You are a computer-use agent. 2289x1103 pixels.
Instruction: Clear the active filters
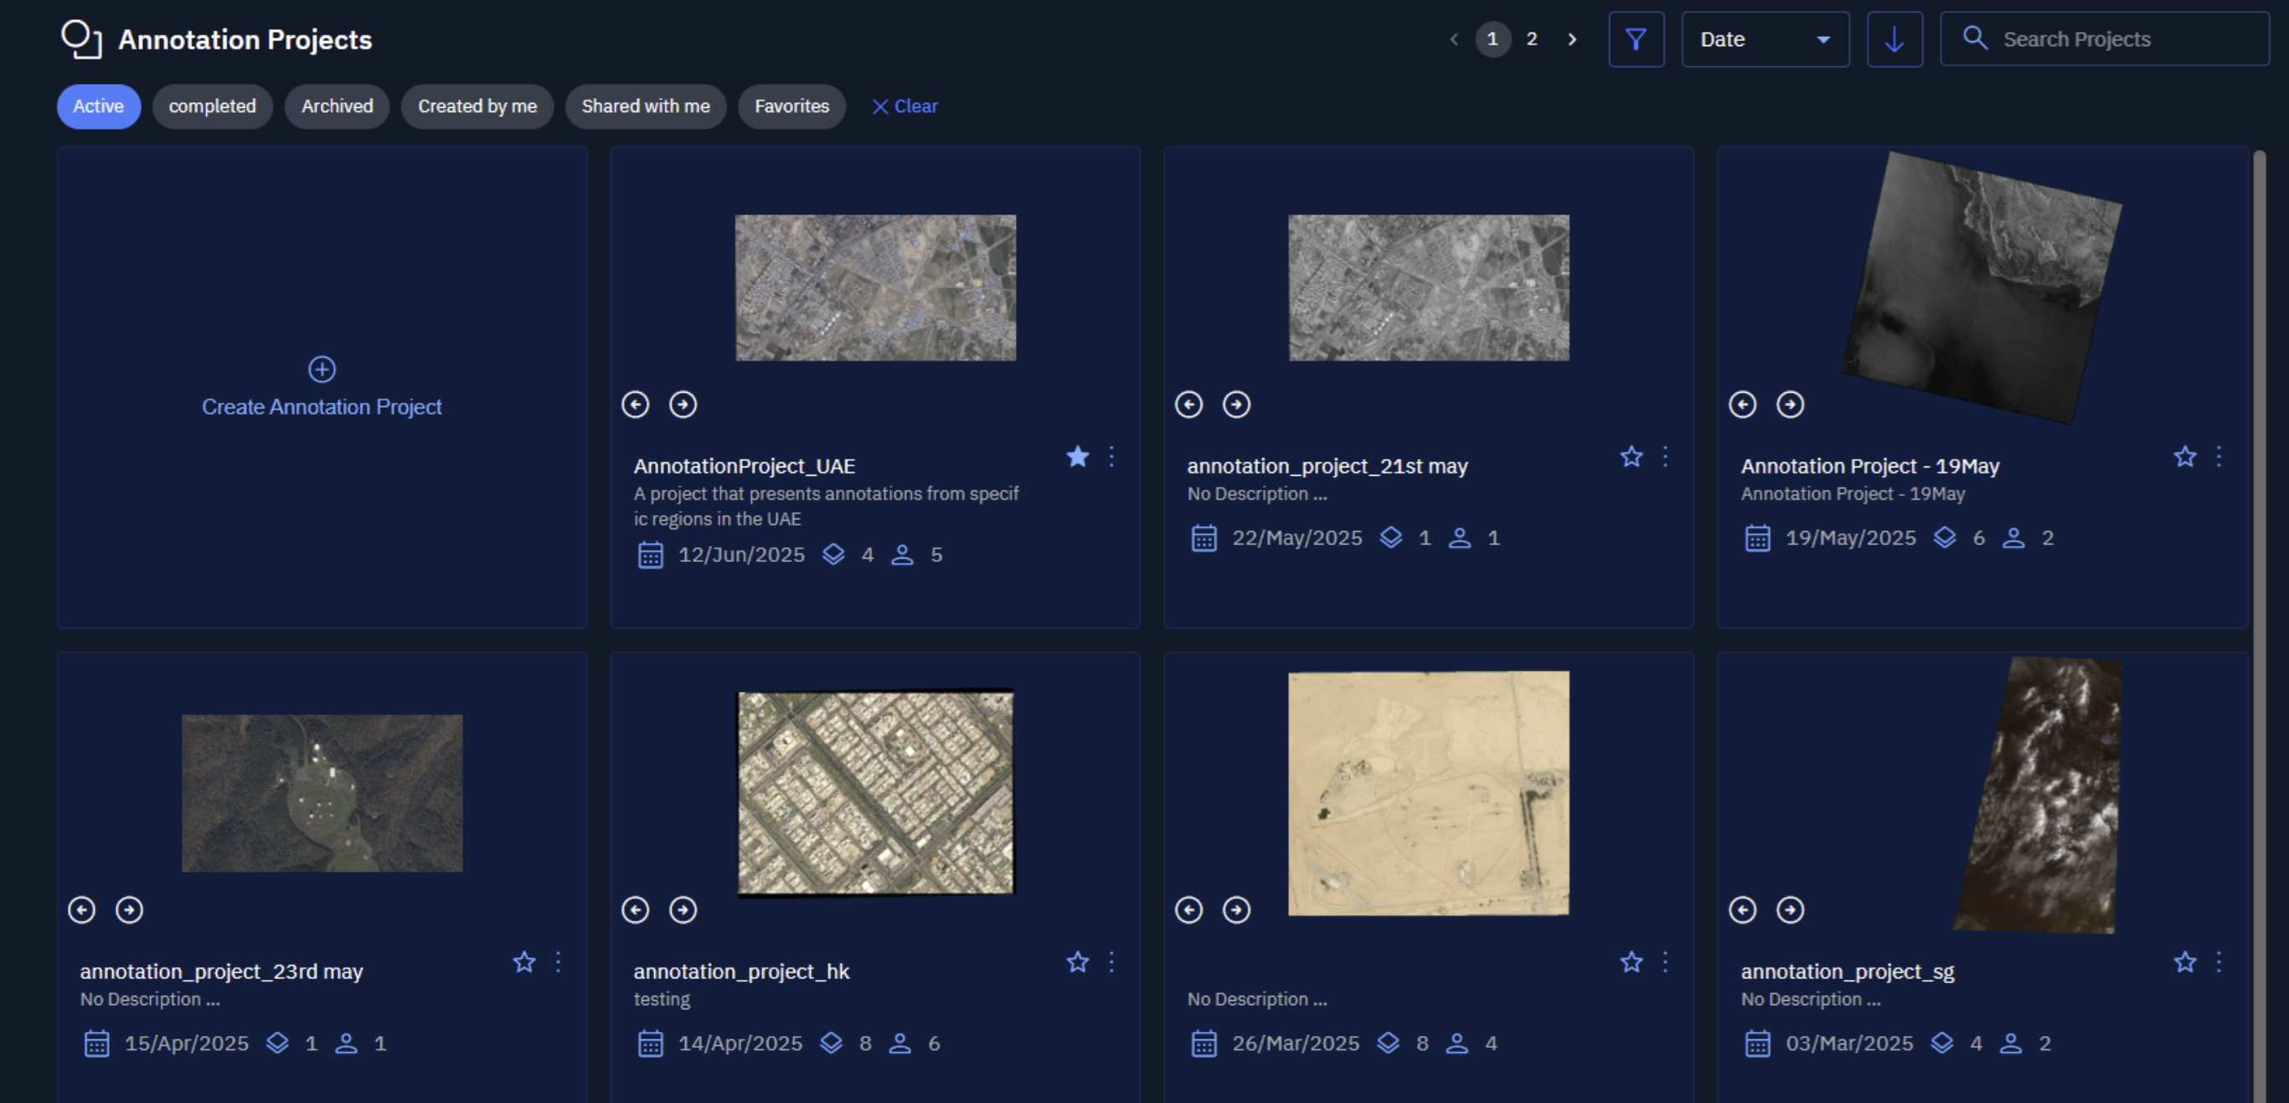tap(905, 106)
